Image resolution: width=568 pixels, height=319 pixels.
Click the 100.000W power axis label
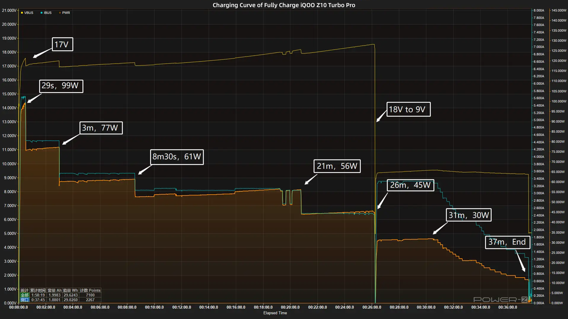pos(559,101)
